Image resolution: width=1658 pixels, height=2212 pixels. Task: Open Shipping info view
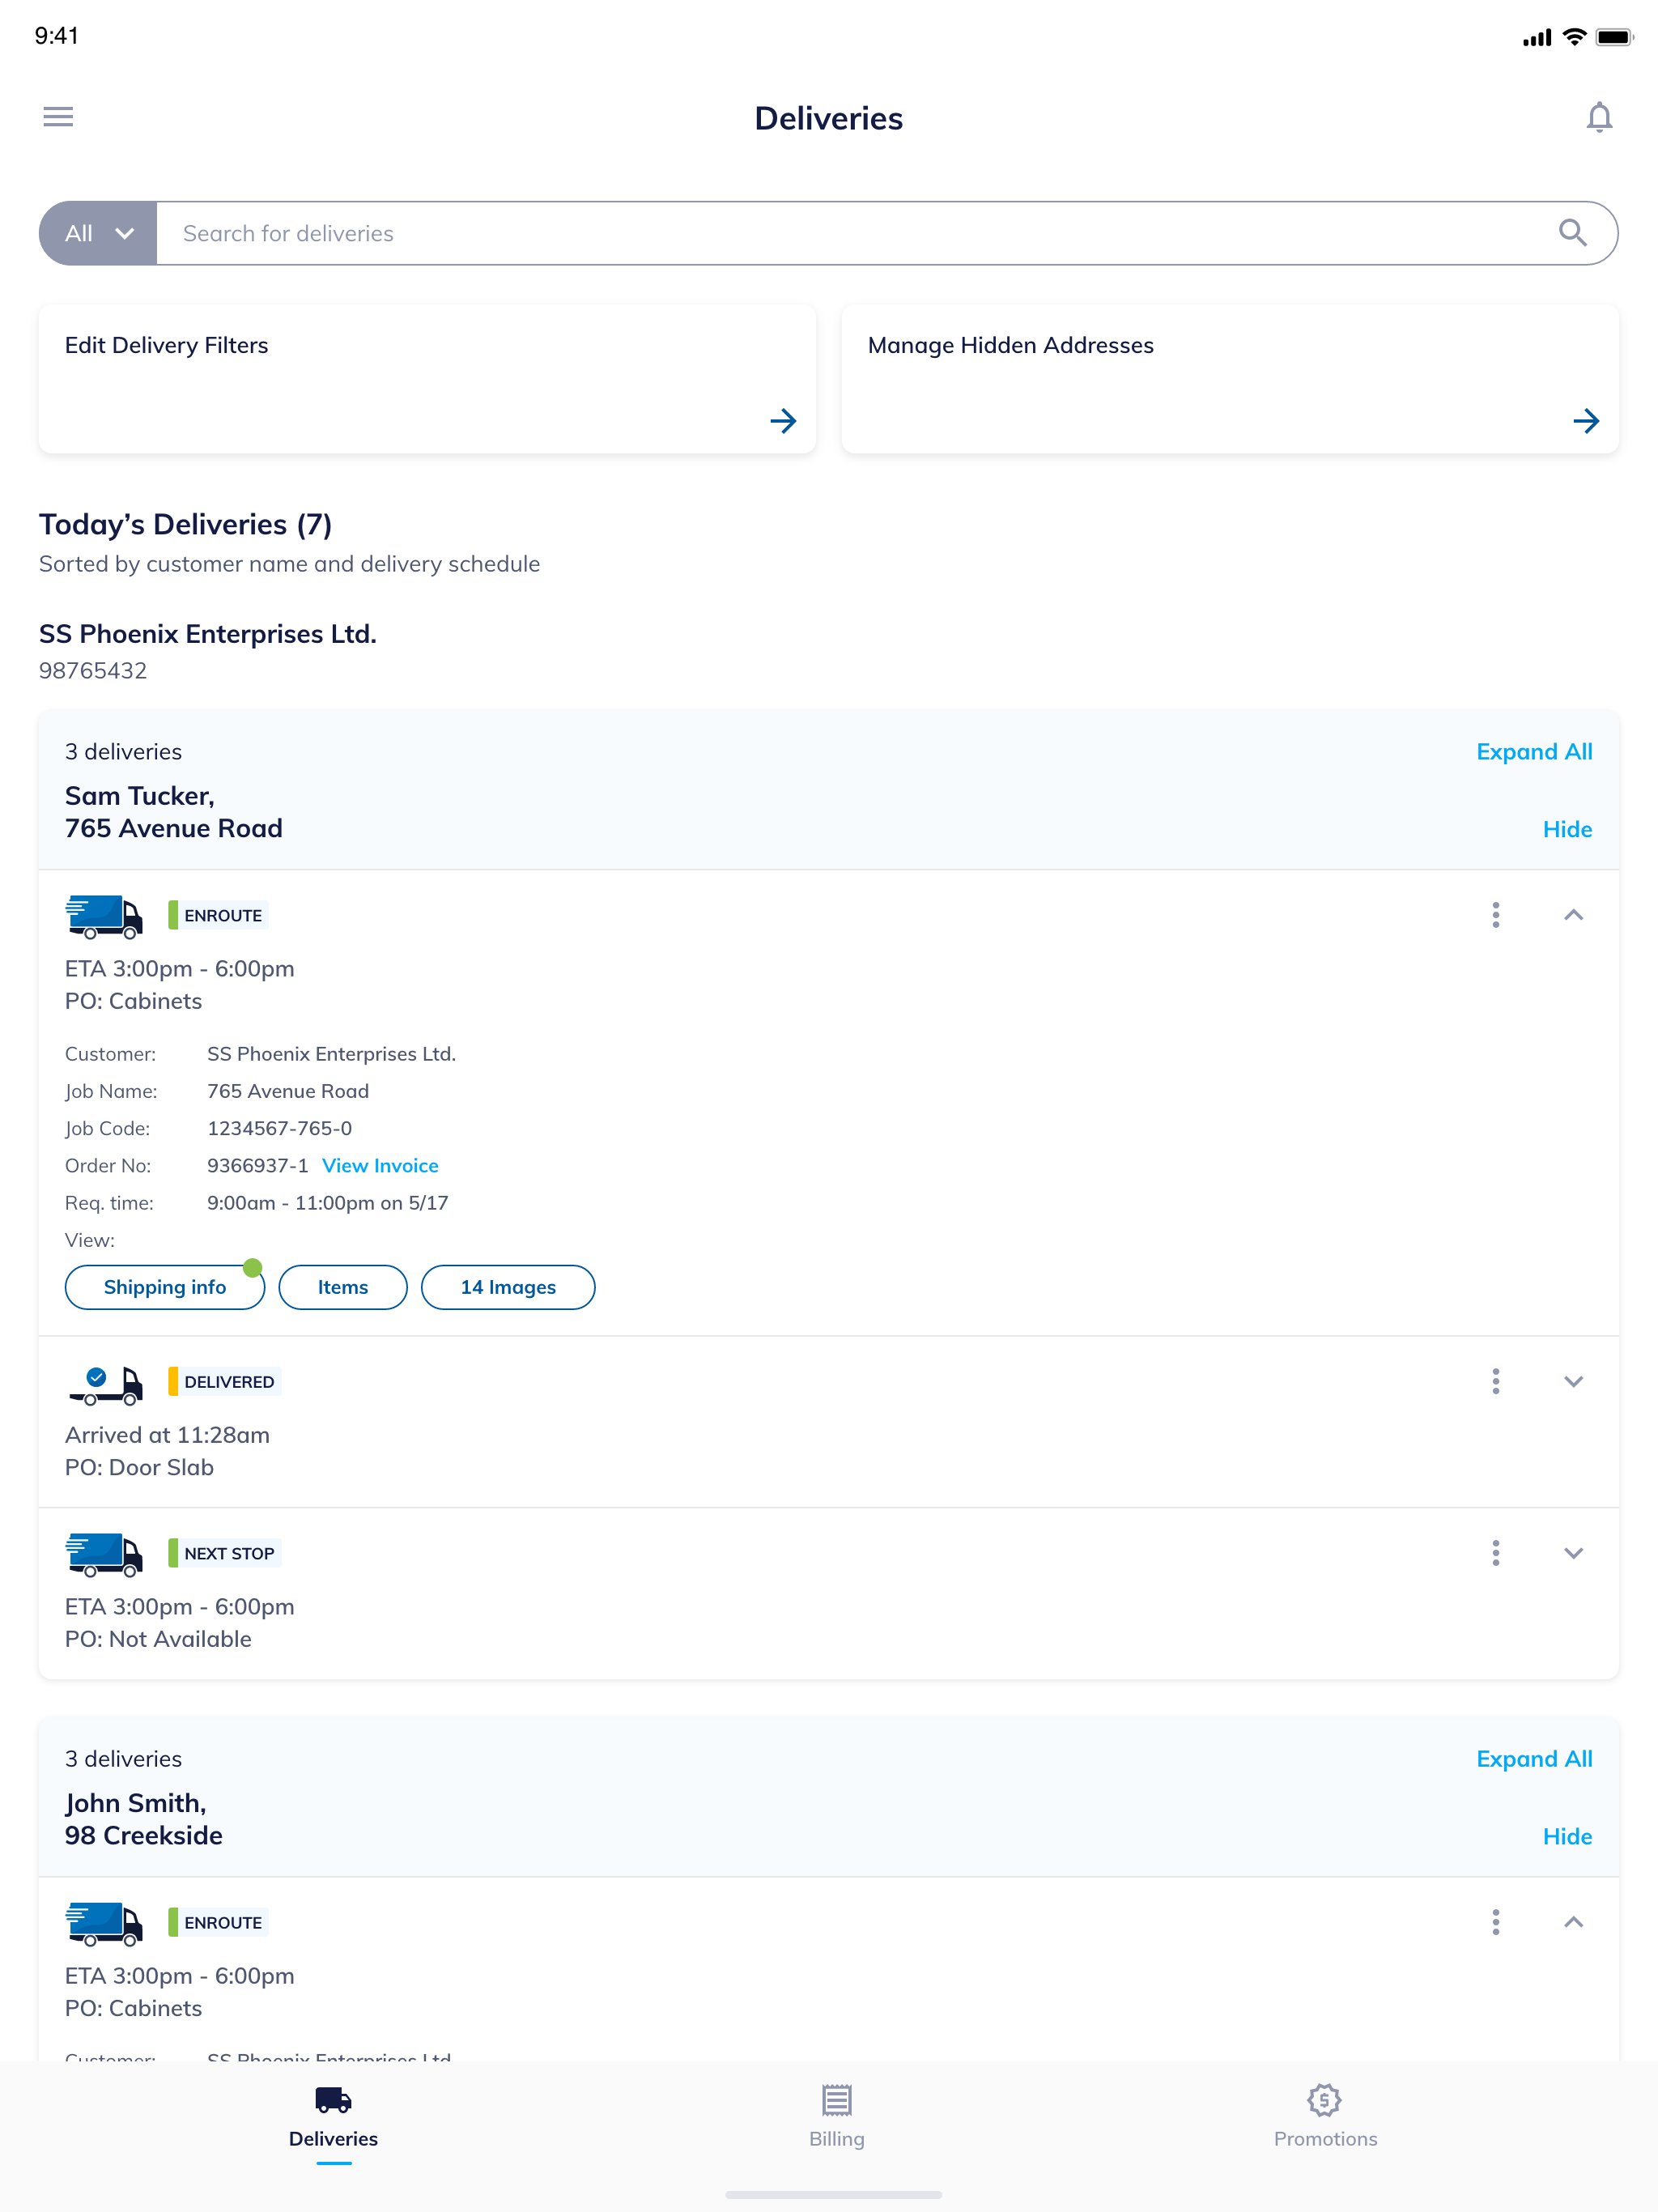point(165,1287)
